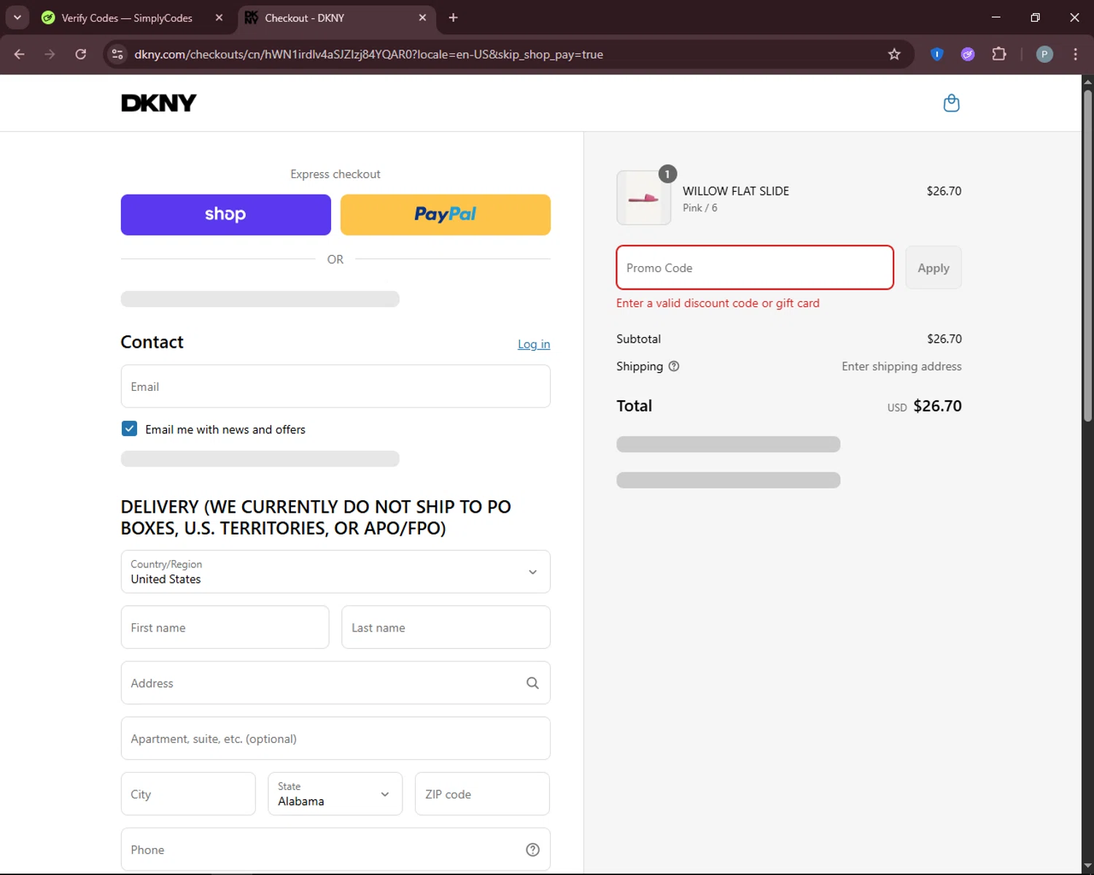Uncheck Email me with news and offers
Viewport: 1094px width, 875px height.
point(129,429)
